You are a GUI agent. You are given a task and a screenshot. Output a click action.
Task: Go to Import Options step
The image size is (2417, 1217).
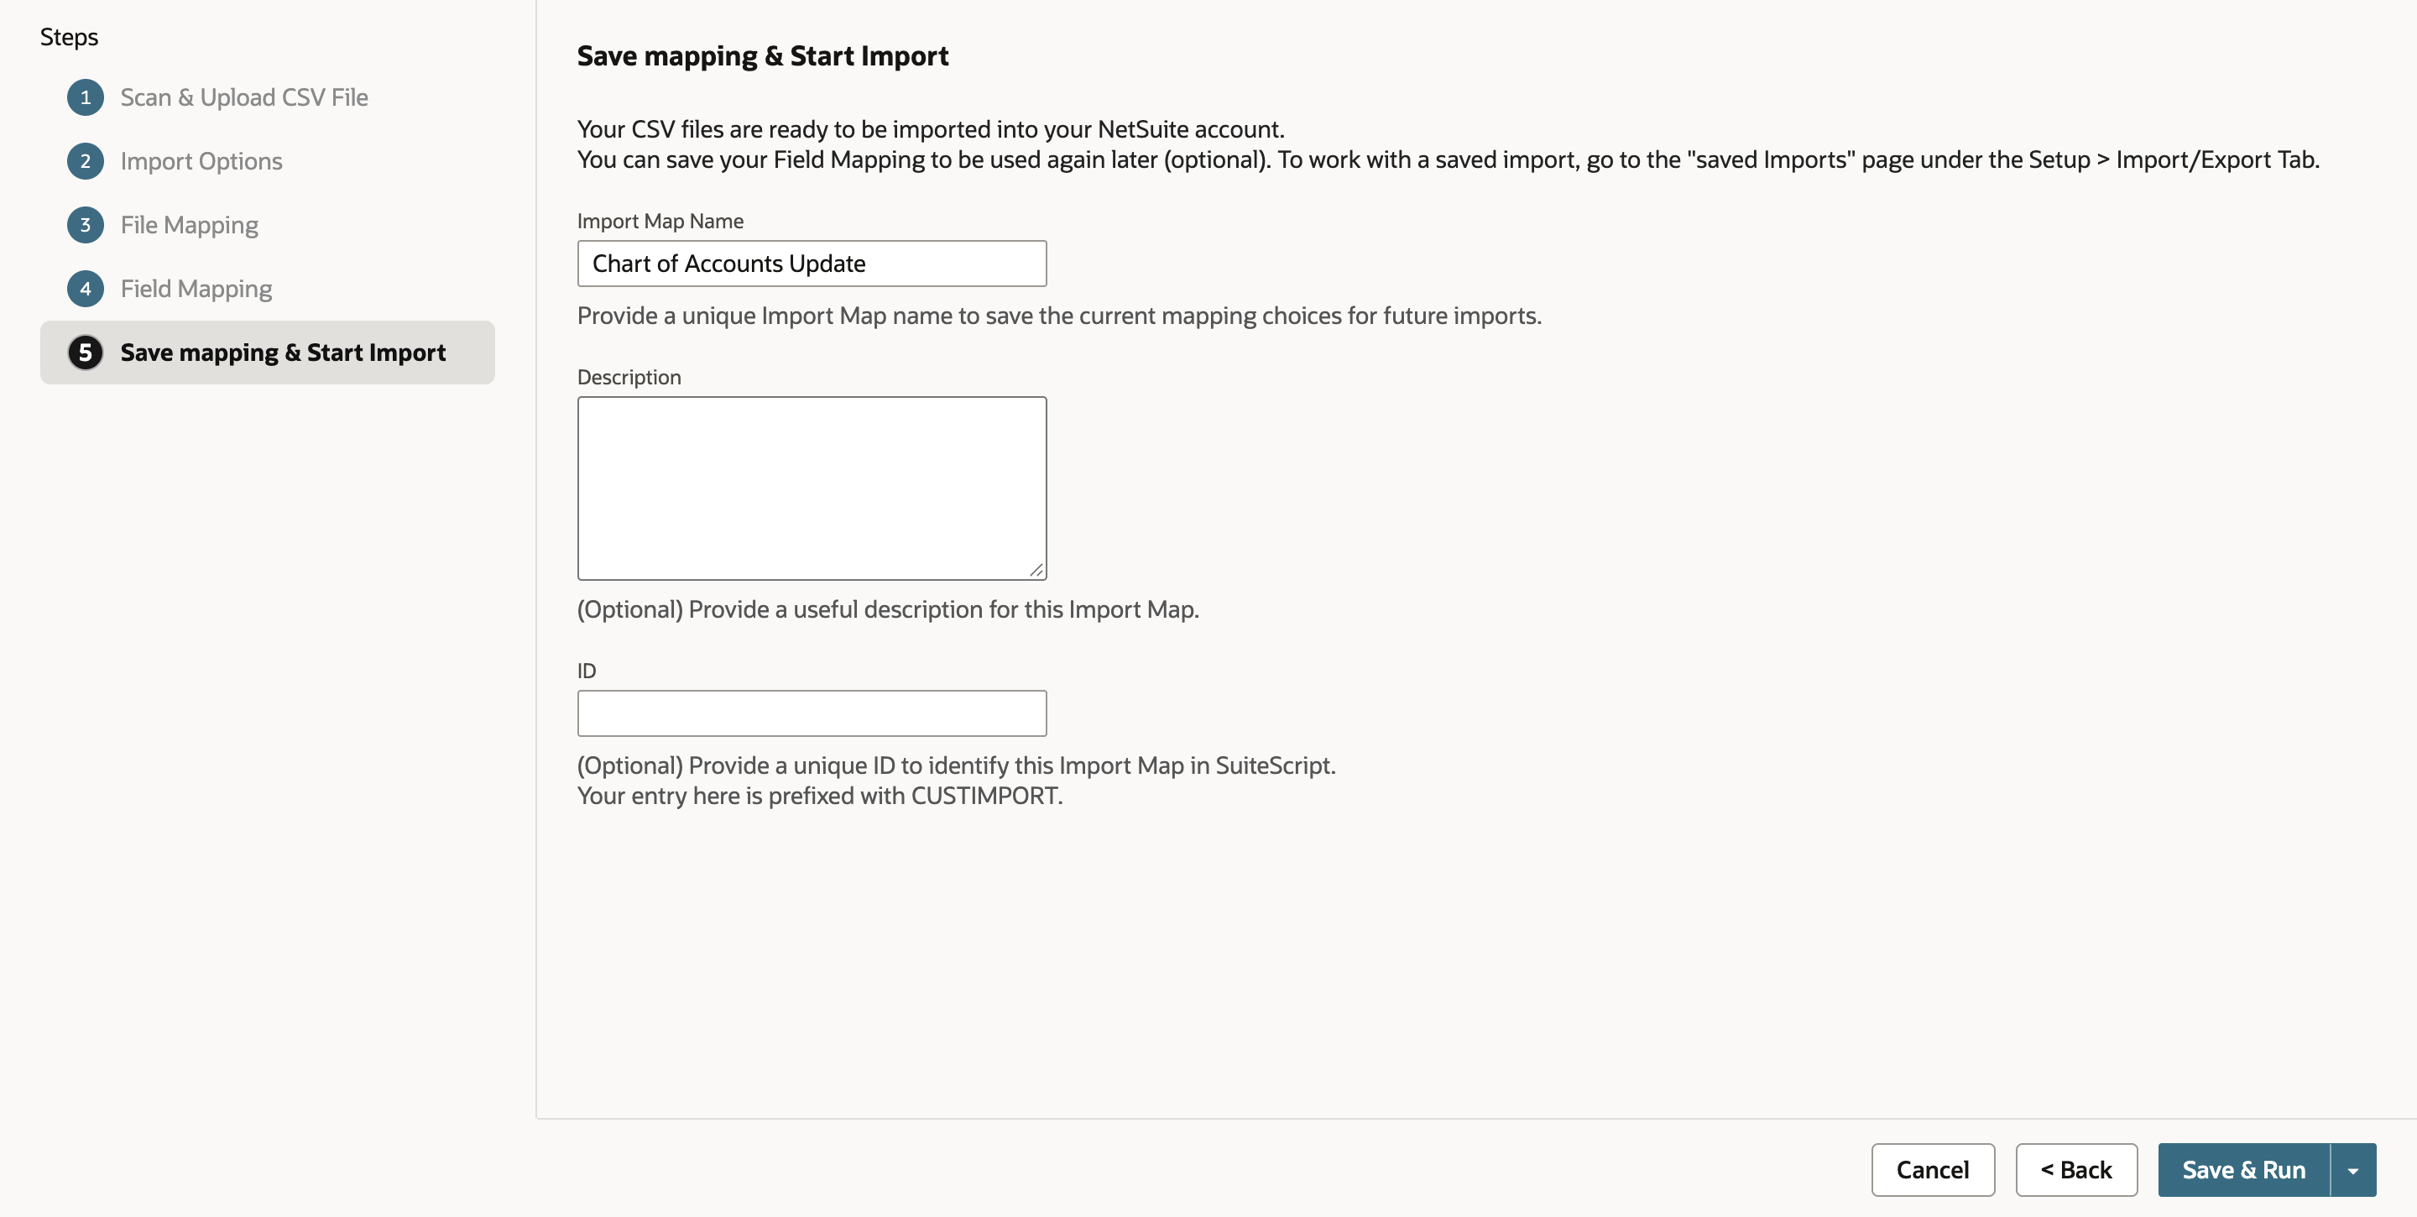coord(201,161)
